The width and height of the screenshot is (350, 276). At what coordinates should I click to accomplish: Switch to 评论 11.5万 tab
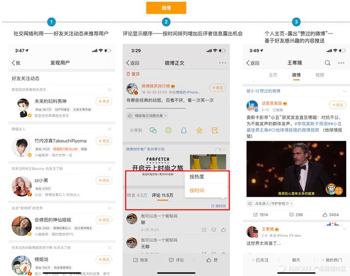(162, 195)
